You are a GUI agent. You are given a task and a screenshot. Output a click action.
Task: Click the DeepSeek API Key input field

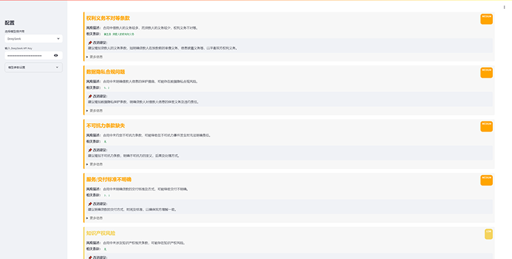[29, 55]
